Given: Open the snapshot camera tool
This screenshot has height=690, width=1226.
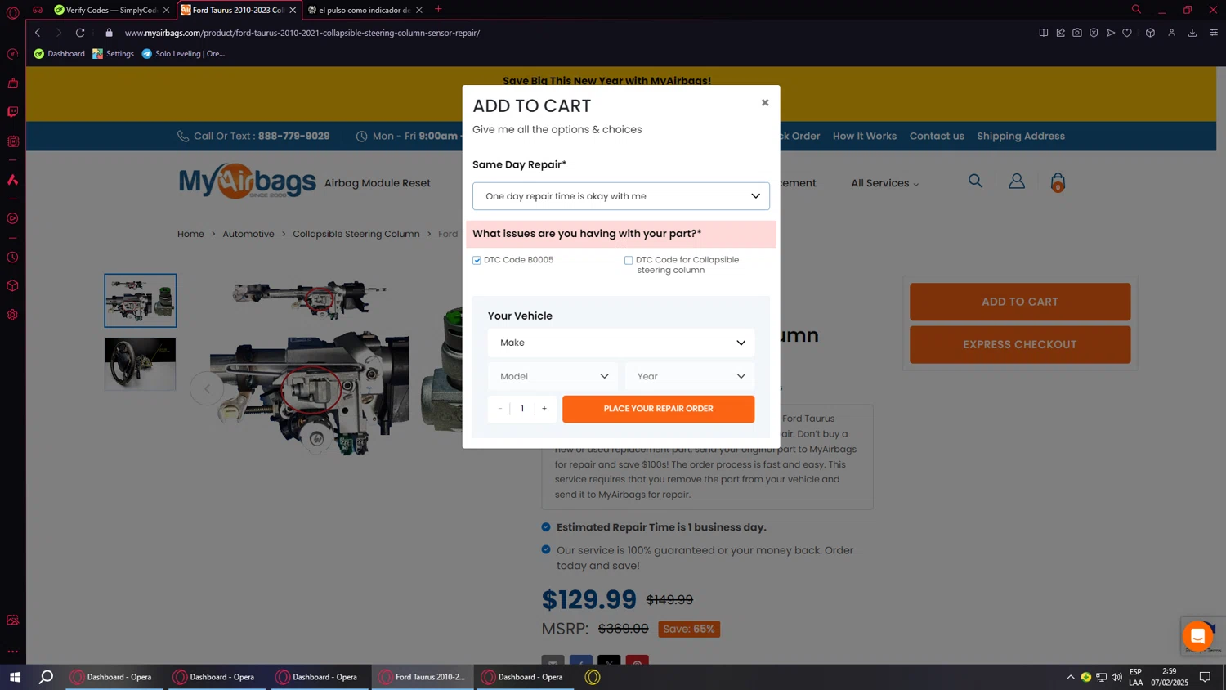Looking at the screenshot, I should [x=1077, y=33].
